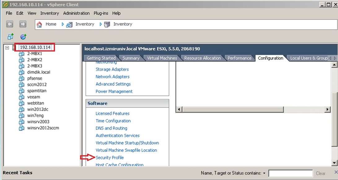
Task: Click the back navigation arrow button
Action: pyautogui.click(x=10, y=24)
